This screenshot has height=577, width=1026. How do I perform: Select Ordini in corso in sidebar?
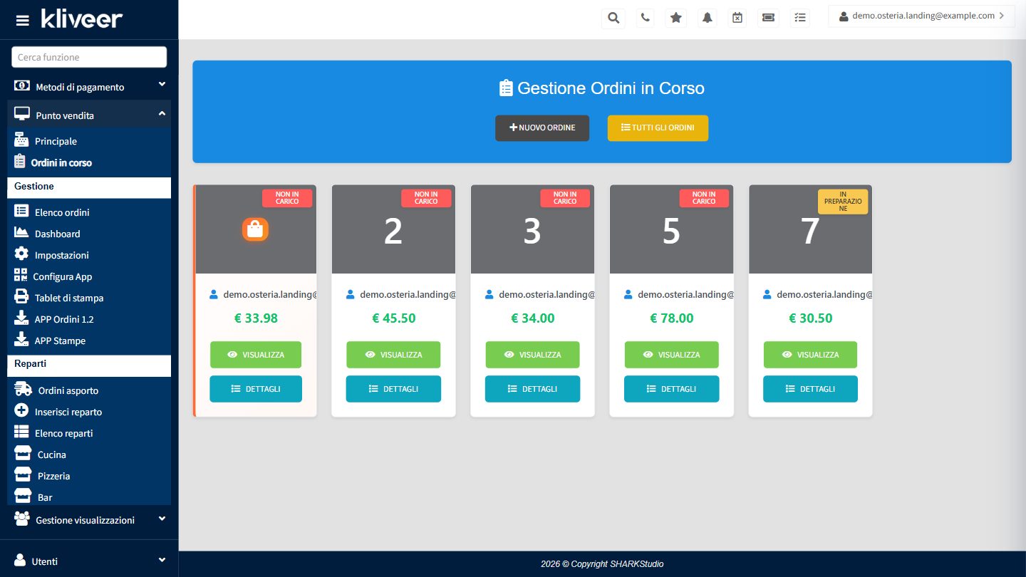[x=89, y=162]
